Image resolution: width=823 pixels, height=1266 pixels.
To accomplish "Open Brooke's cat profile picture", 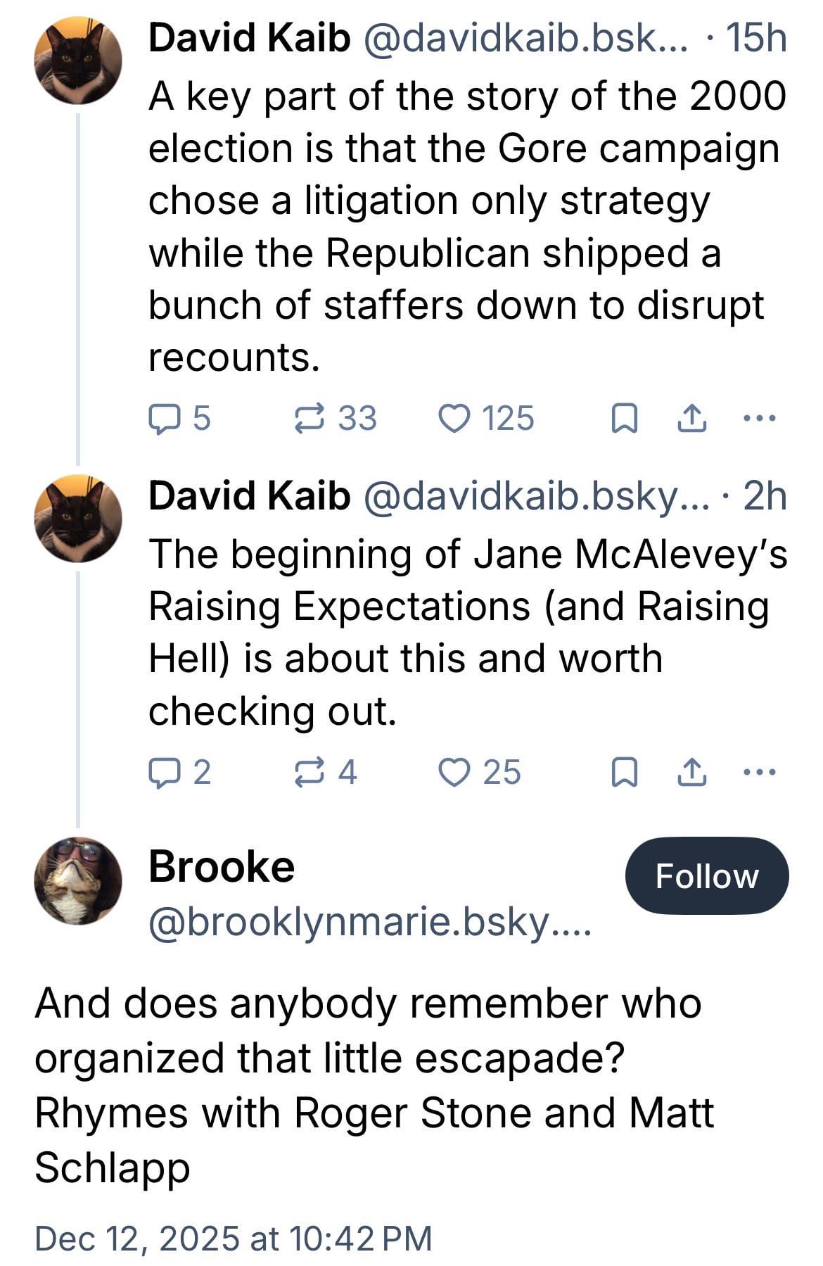I will pos(77,880).
